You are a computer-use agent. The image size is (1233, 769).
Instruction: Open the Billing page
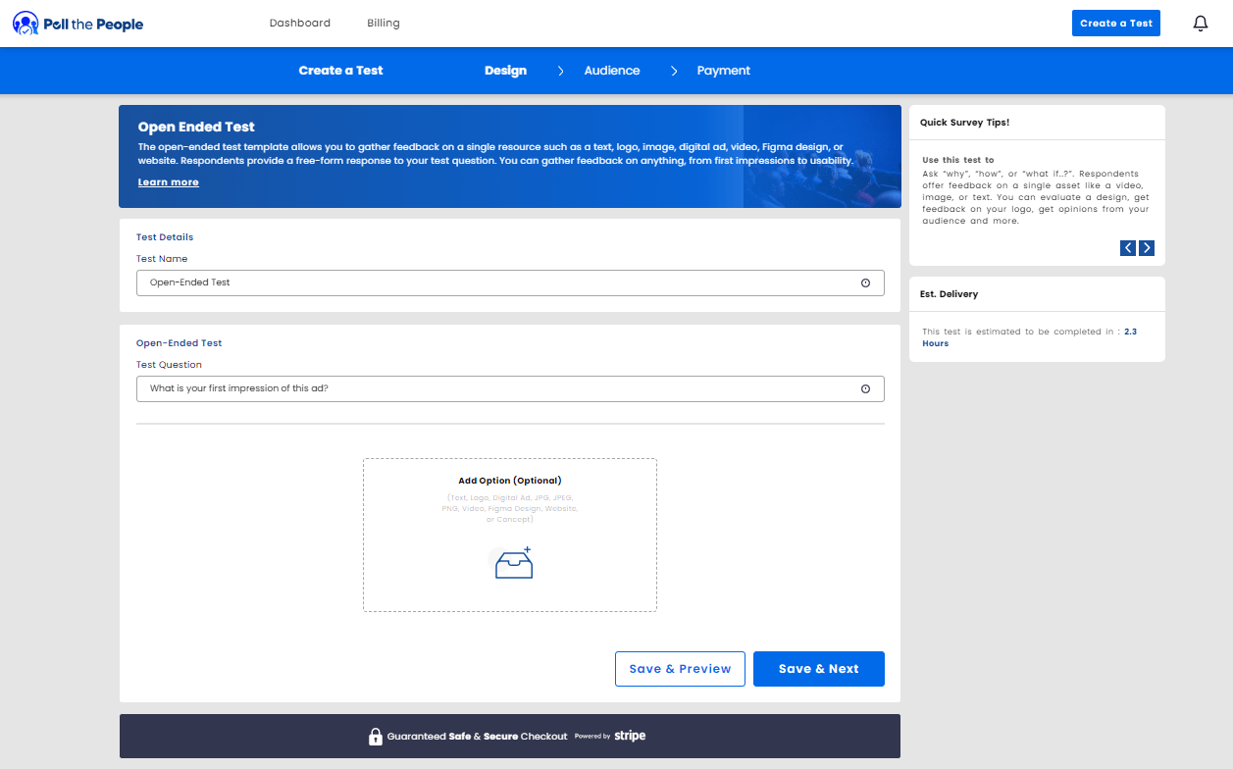[383, 22]
